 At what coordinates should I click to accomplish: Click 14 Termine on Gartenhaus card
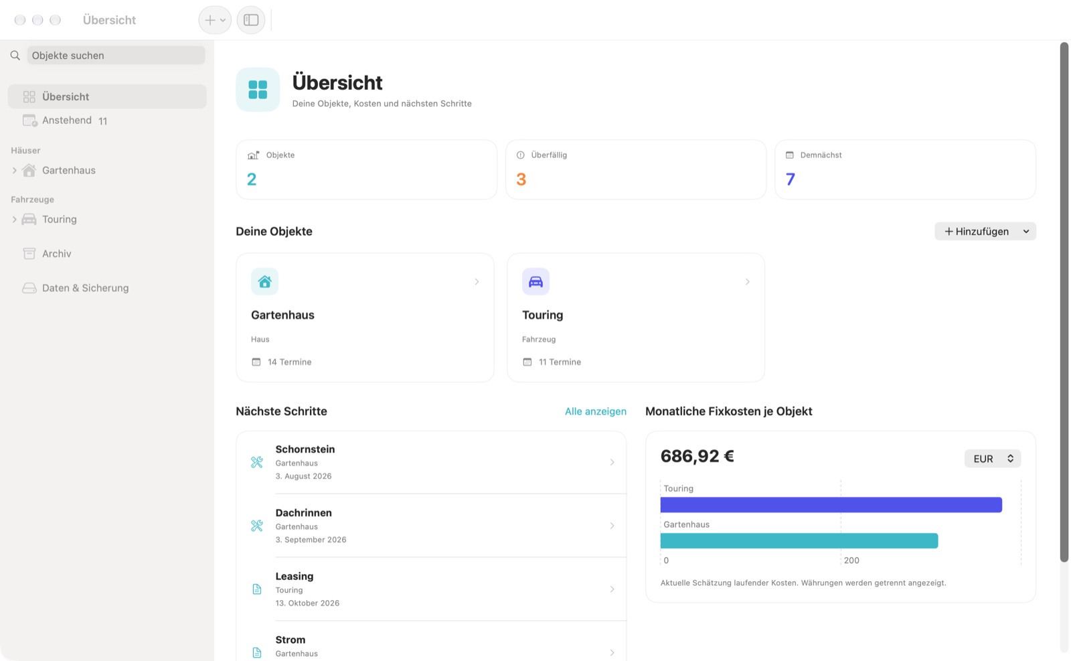pos(282,362)
